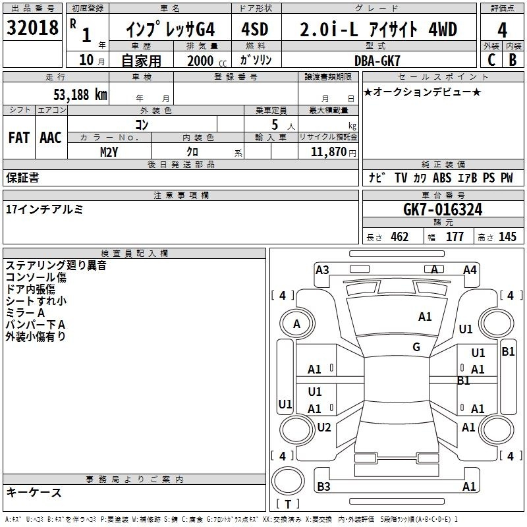
Task: Click interior grade B
Action: [x=513, y=60]
